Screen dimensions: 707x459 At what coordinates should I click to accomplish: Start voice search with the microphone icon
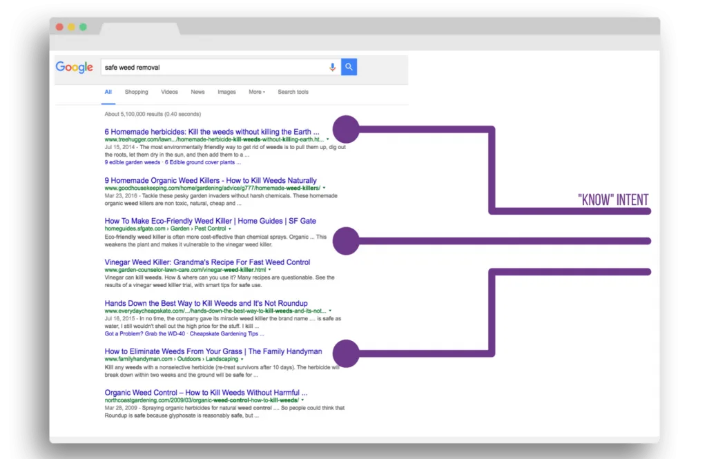click(x=332, y=67)
